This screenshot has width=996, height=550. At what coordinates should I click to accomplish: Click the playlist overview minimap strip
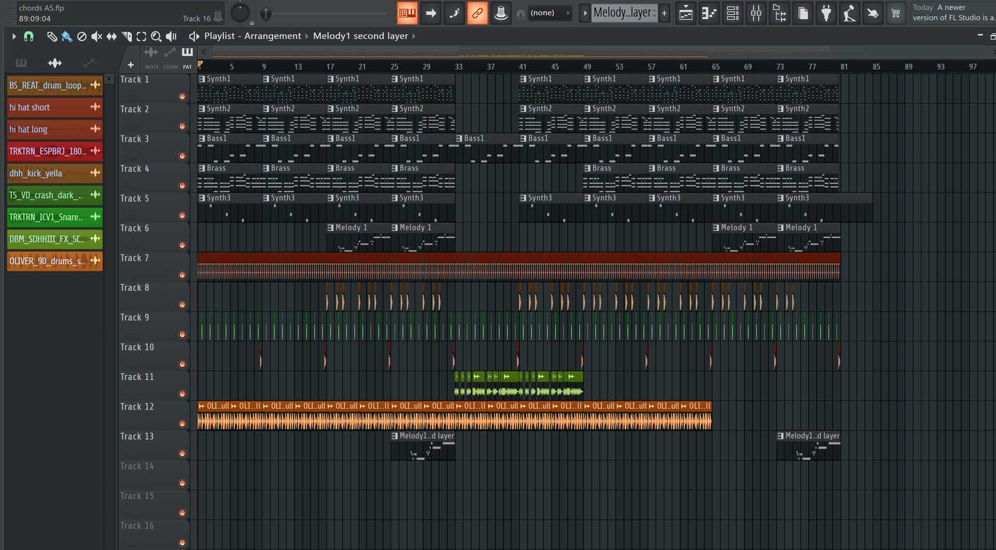[601, 52]
